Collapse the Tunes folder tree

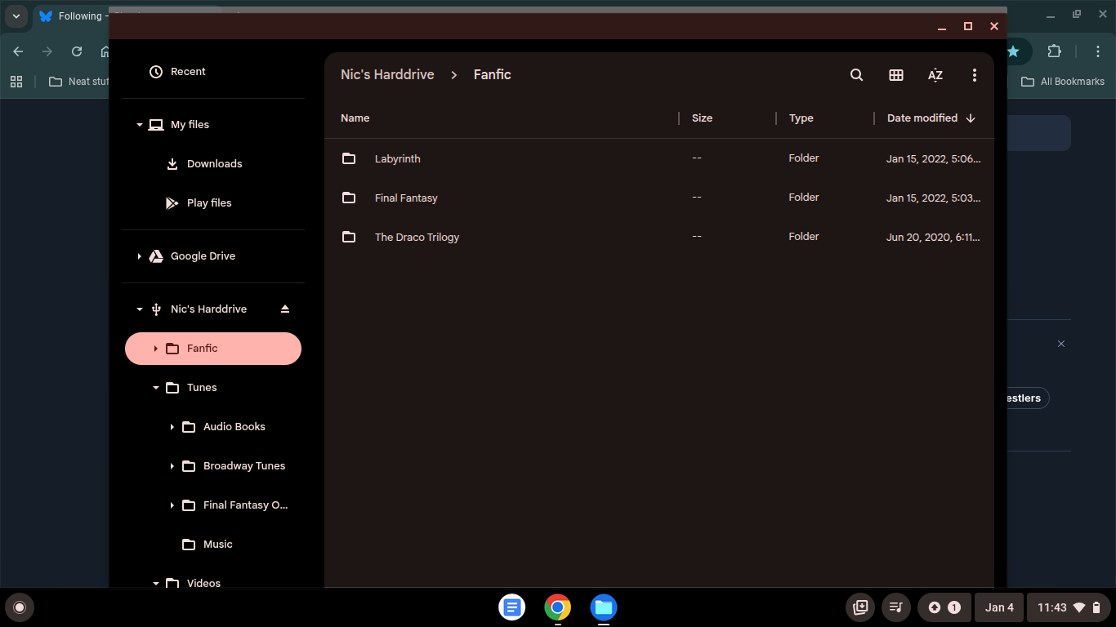click(156, 388)
